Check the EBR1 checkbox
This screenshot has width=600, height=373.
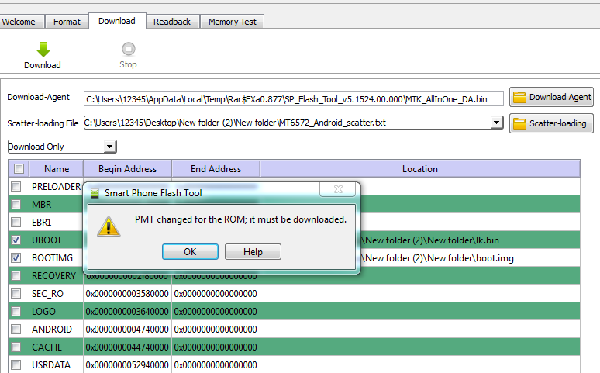coord(16,222)
